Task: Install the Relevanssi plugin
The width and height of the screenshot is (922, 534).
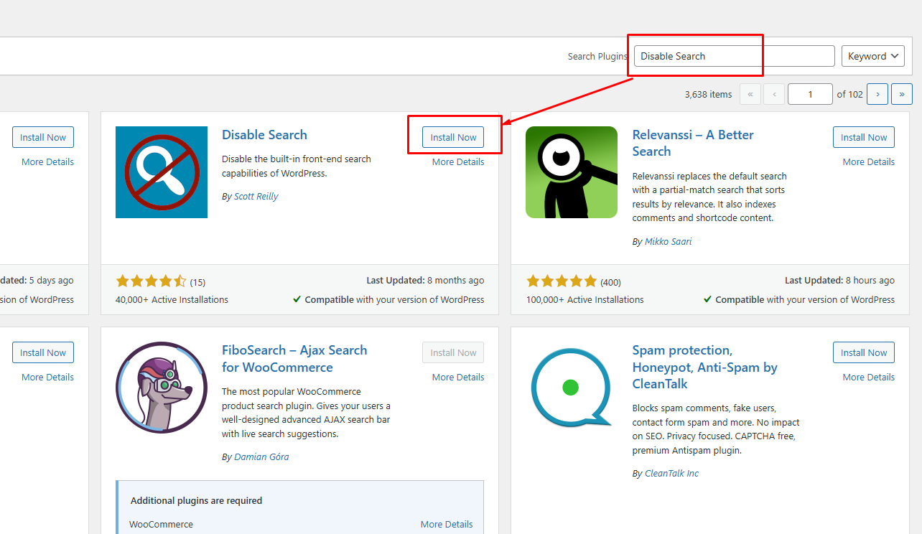Action: (x=864, y=137)
